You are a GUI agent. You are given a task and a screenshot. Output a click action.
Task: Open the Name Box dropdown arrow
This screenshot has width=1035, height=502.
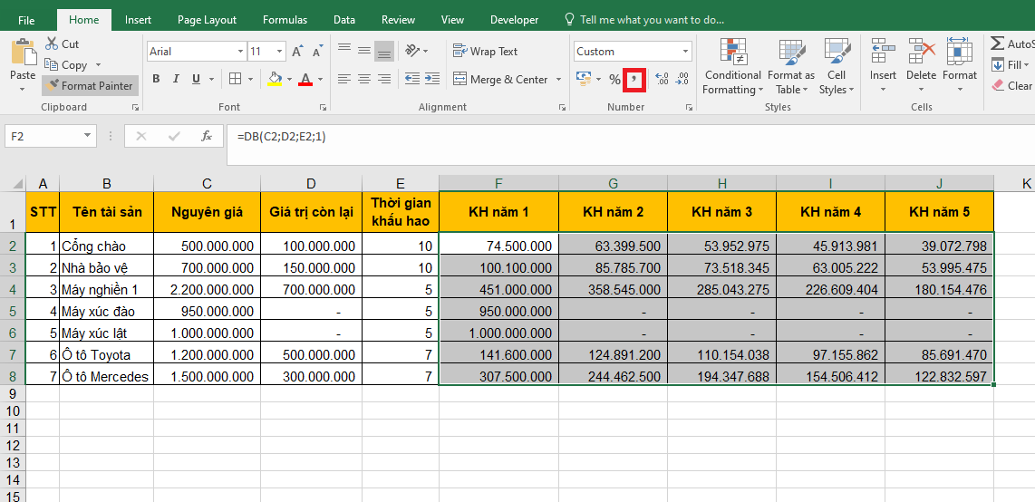point(88,136)
